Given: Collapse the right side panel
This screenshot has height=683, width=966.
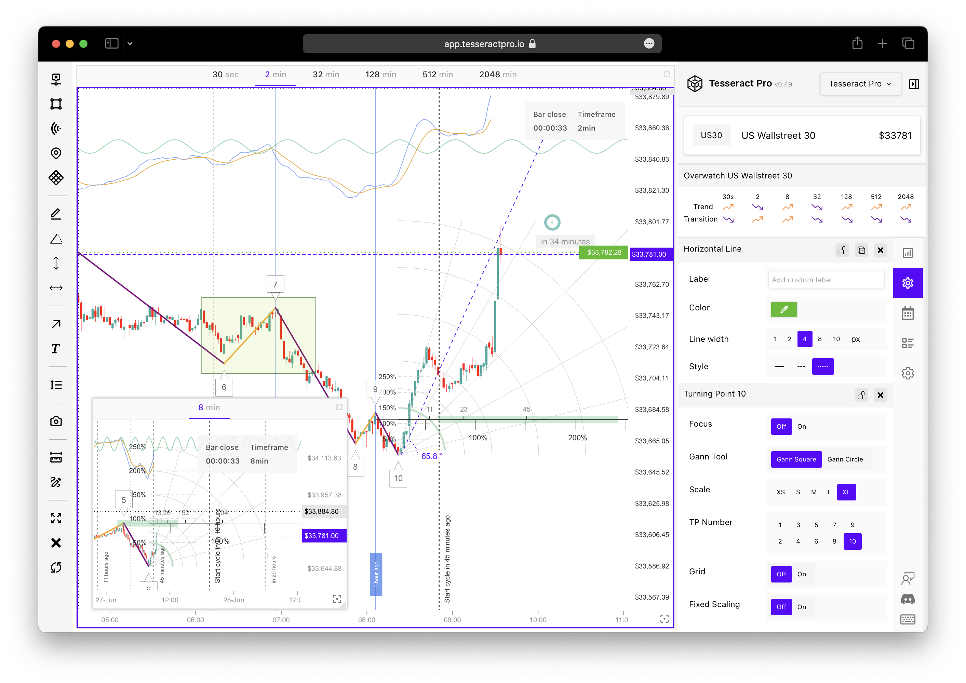Looking at the screenshot, I should [x=913, y=84].
